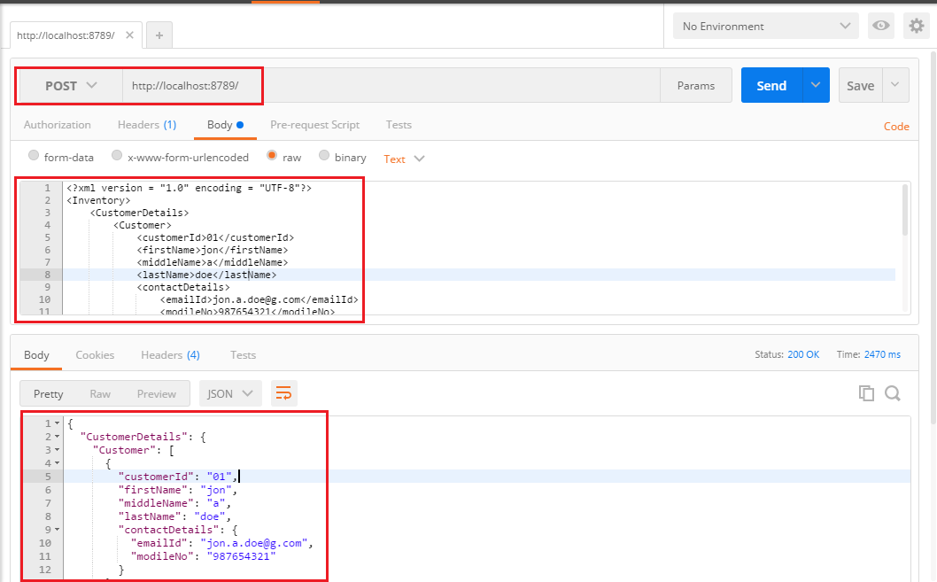
Task: Click the Save button
Action: coord(861,85)
